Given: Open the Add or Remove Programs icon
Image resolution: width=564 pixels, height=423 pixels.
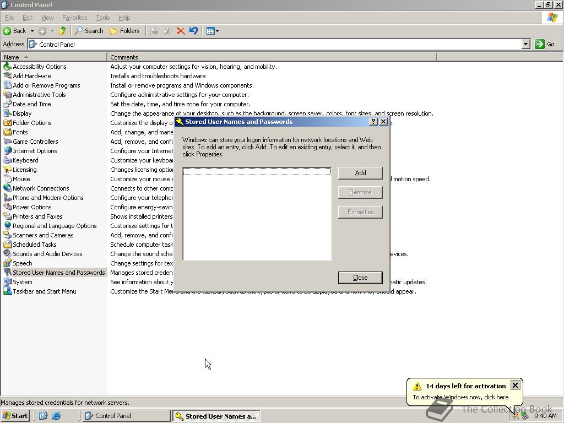Looking at the screenshot, I should tap(8, 85).
